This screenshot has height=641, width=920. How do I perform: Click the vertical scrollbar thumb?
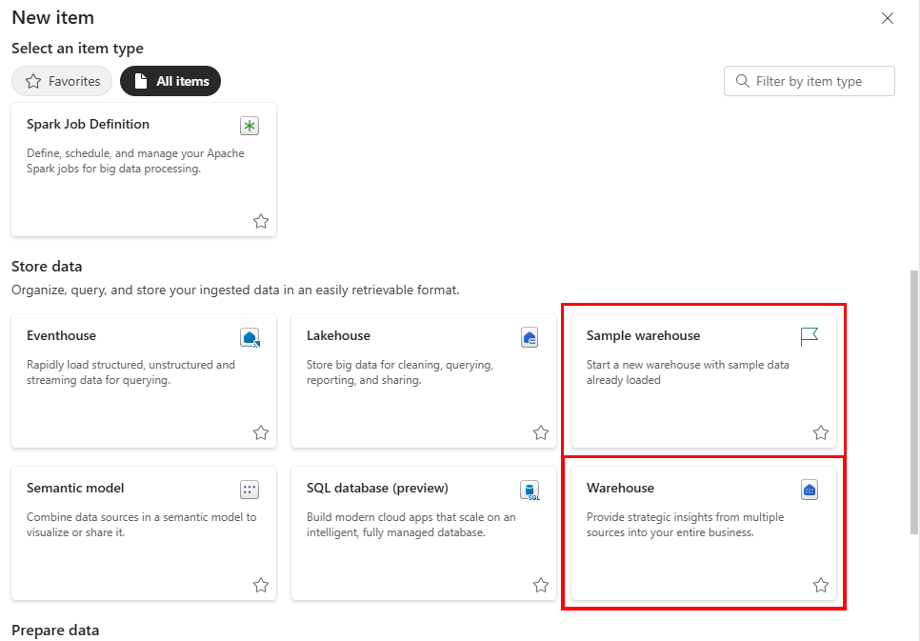tap(913, 402)
